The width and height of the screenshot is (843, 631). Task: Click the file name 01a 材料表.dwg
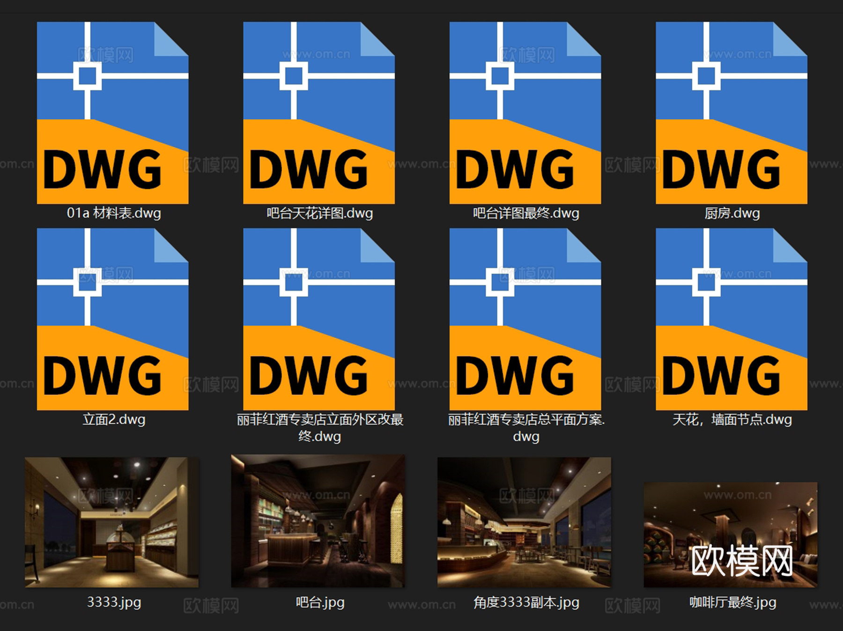[114, 213]
